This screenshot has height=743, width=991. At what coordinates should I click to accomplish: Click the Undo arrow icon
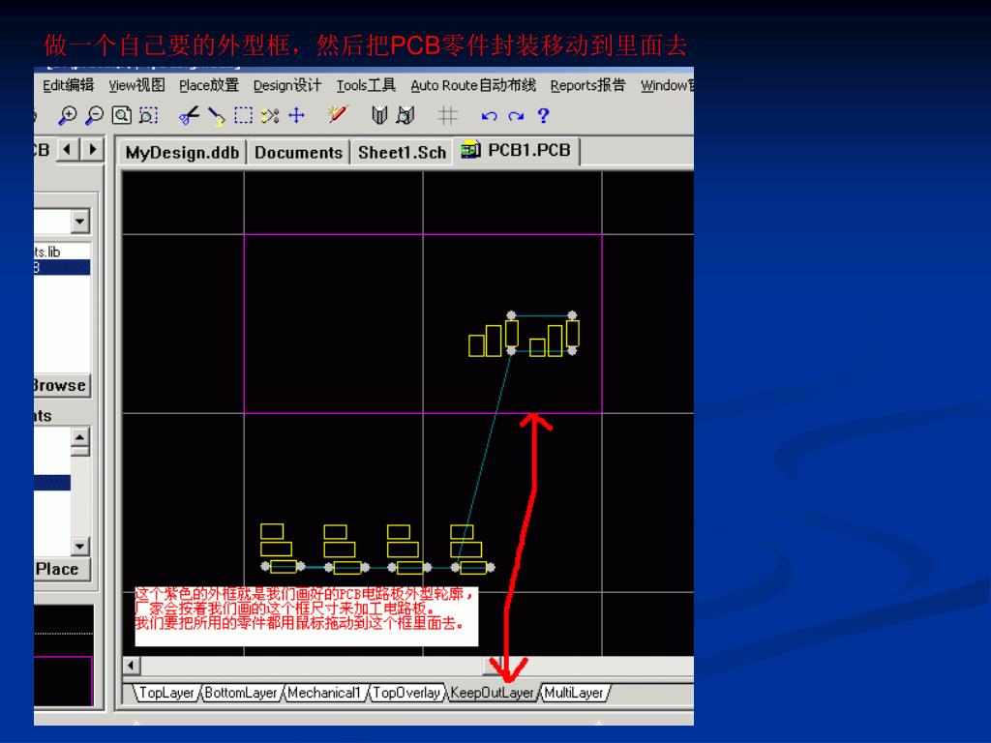tap(489, 116)
